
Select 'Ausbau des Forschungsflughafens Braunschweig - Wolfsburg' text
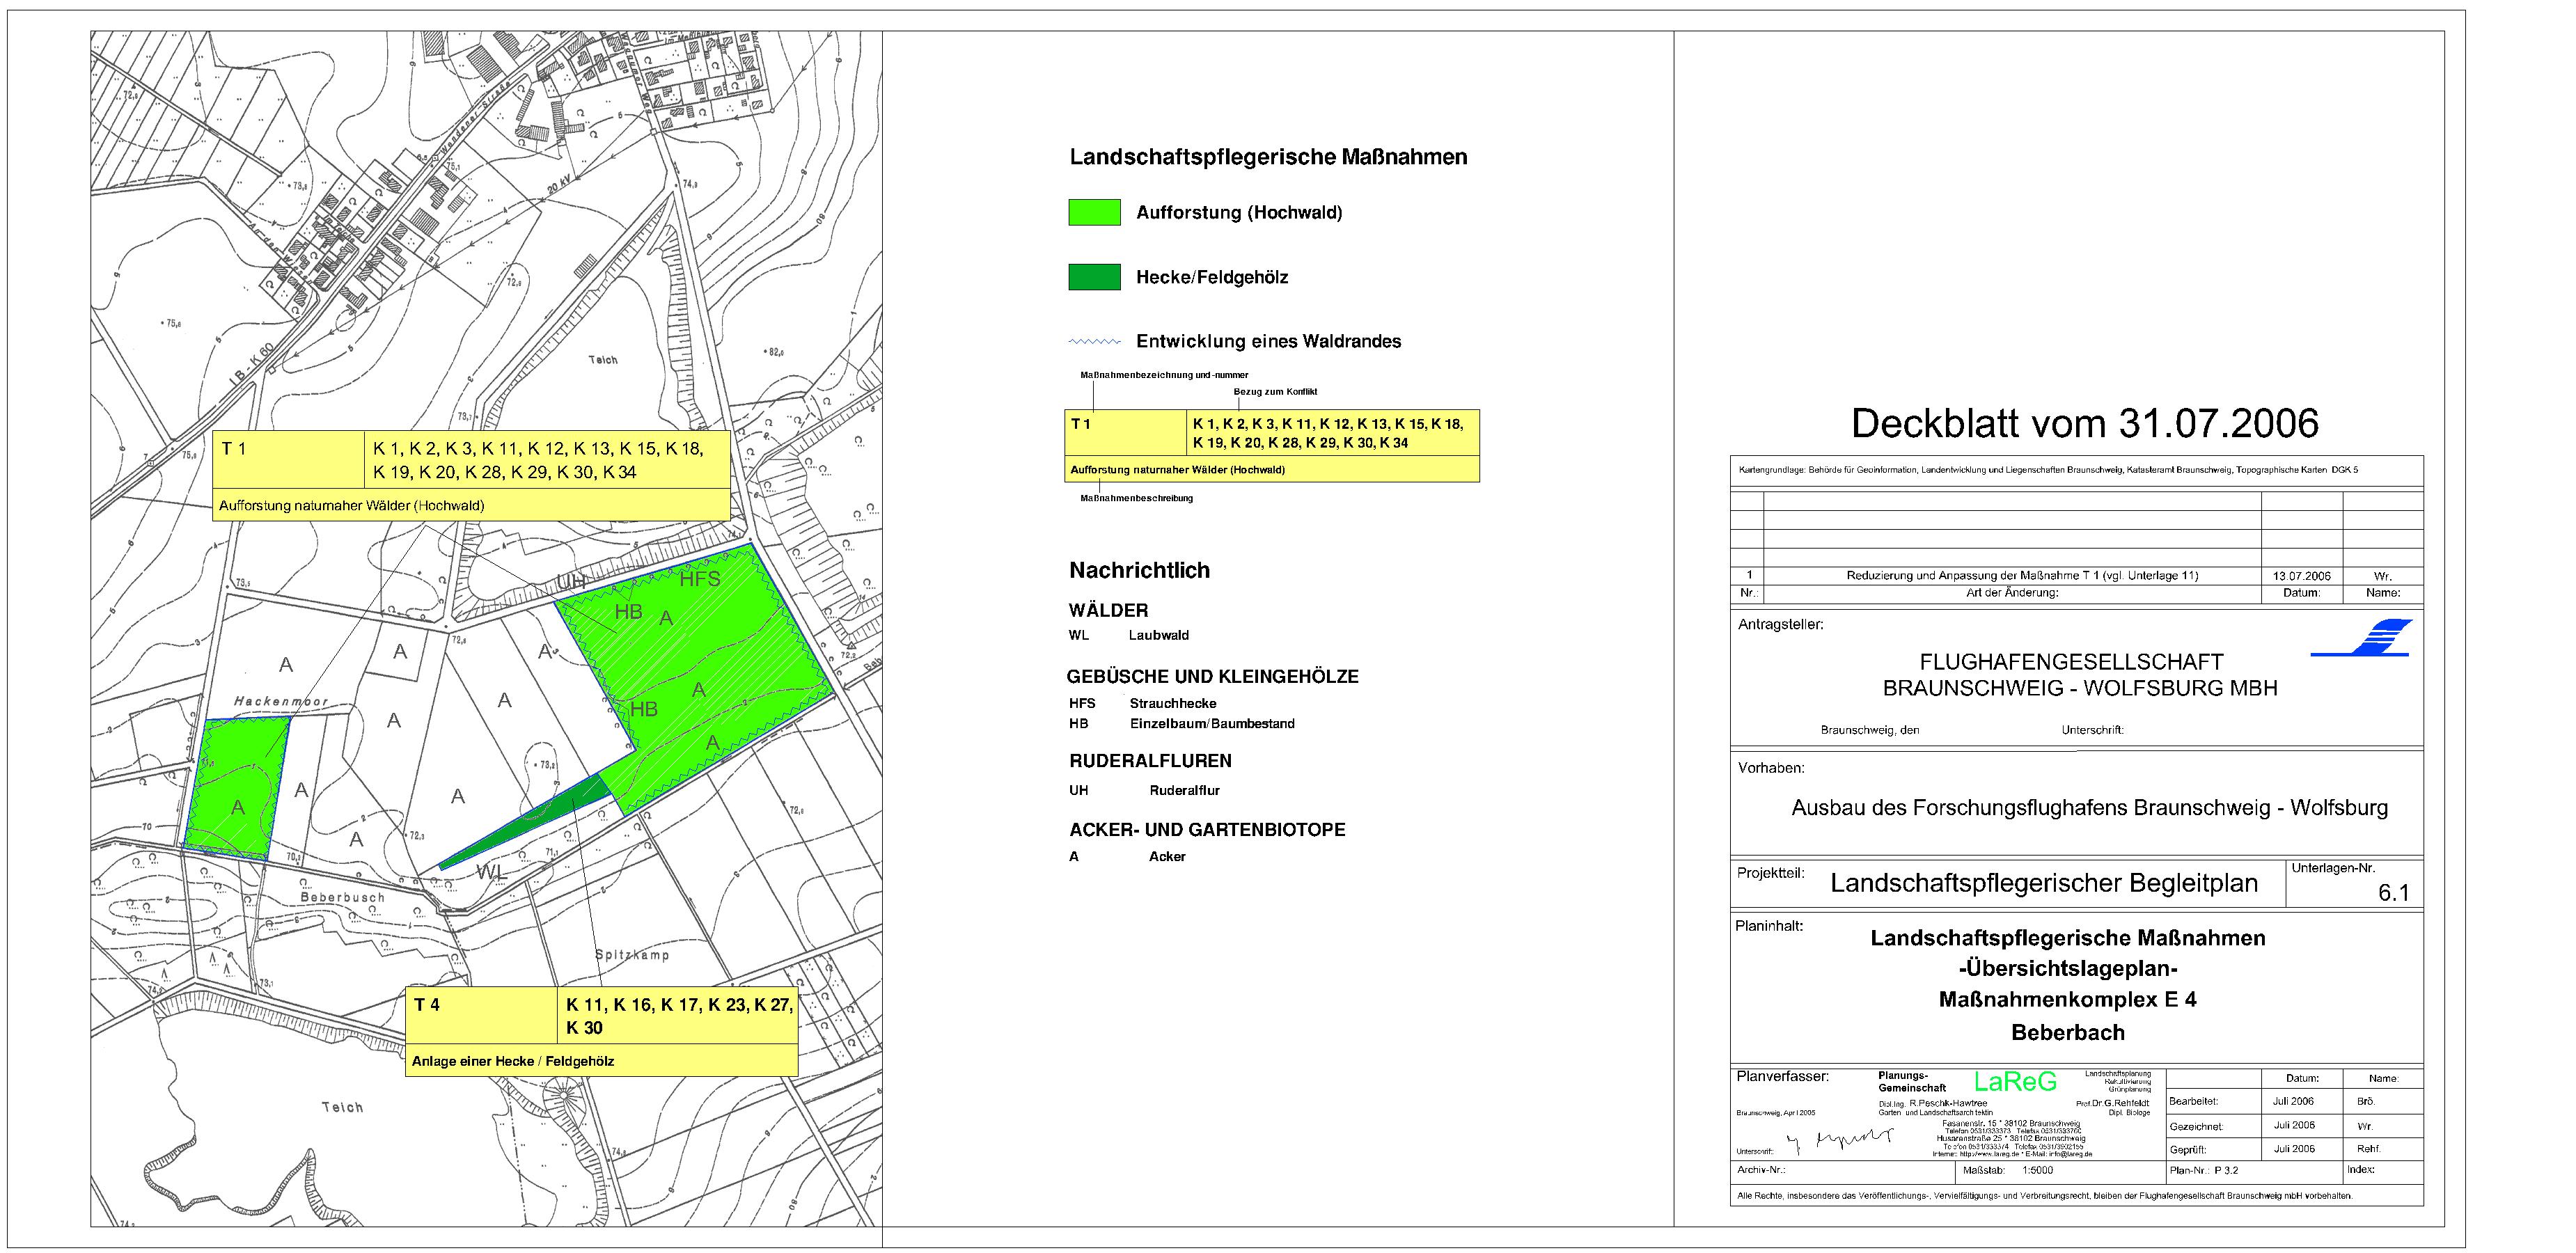pyautogui.click(x=2090, y=808)
